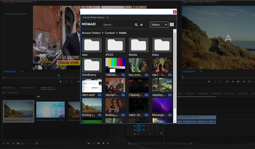The height and width of the screenshot is (149, 255).
Task: Switch Project panel to list view
Action: pos(9,143)
